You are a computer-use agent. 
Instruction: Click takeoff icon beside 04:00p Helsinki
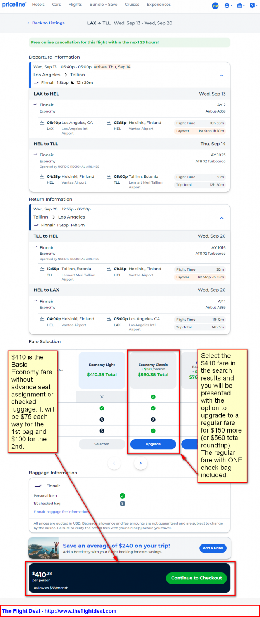[42, 319]
